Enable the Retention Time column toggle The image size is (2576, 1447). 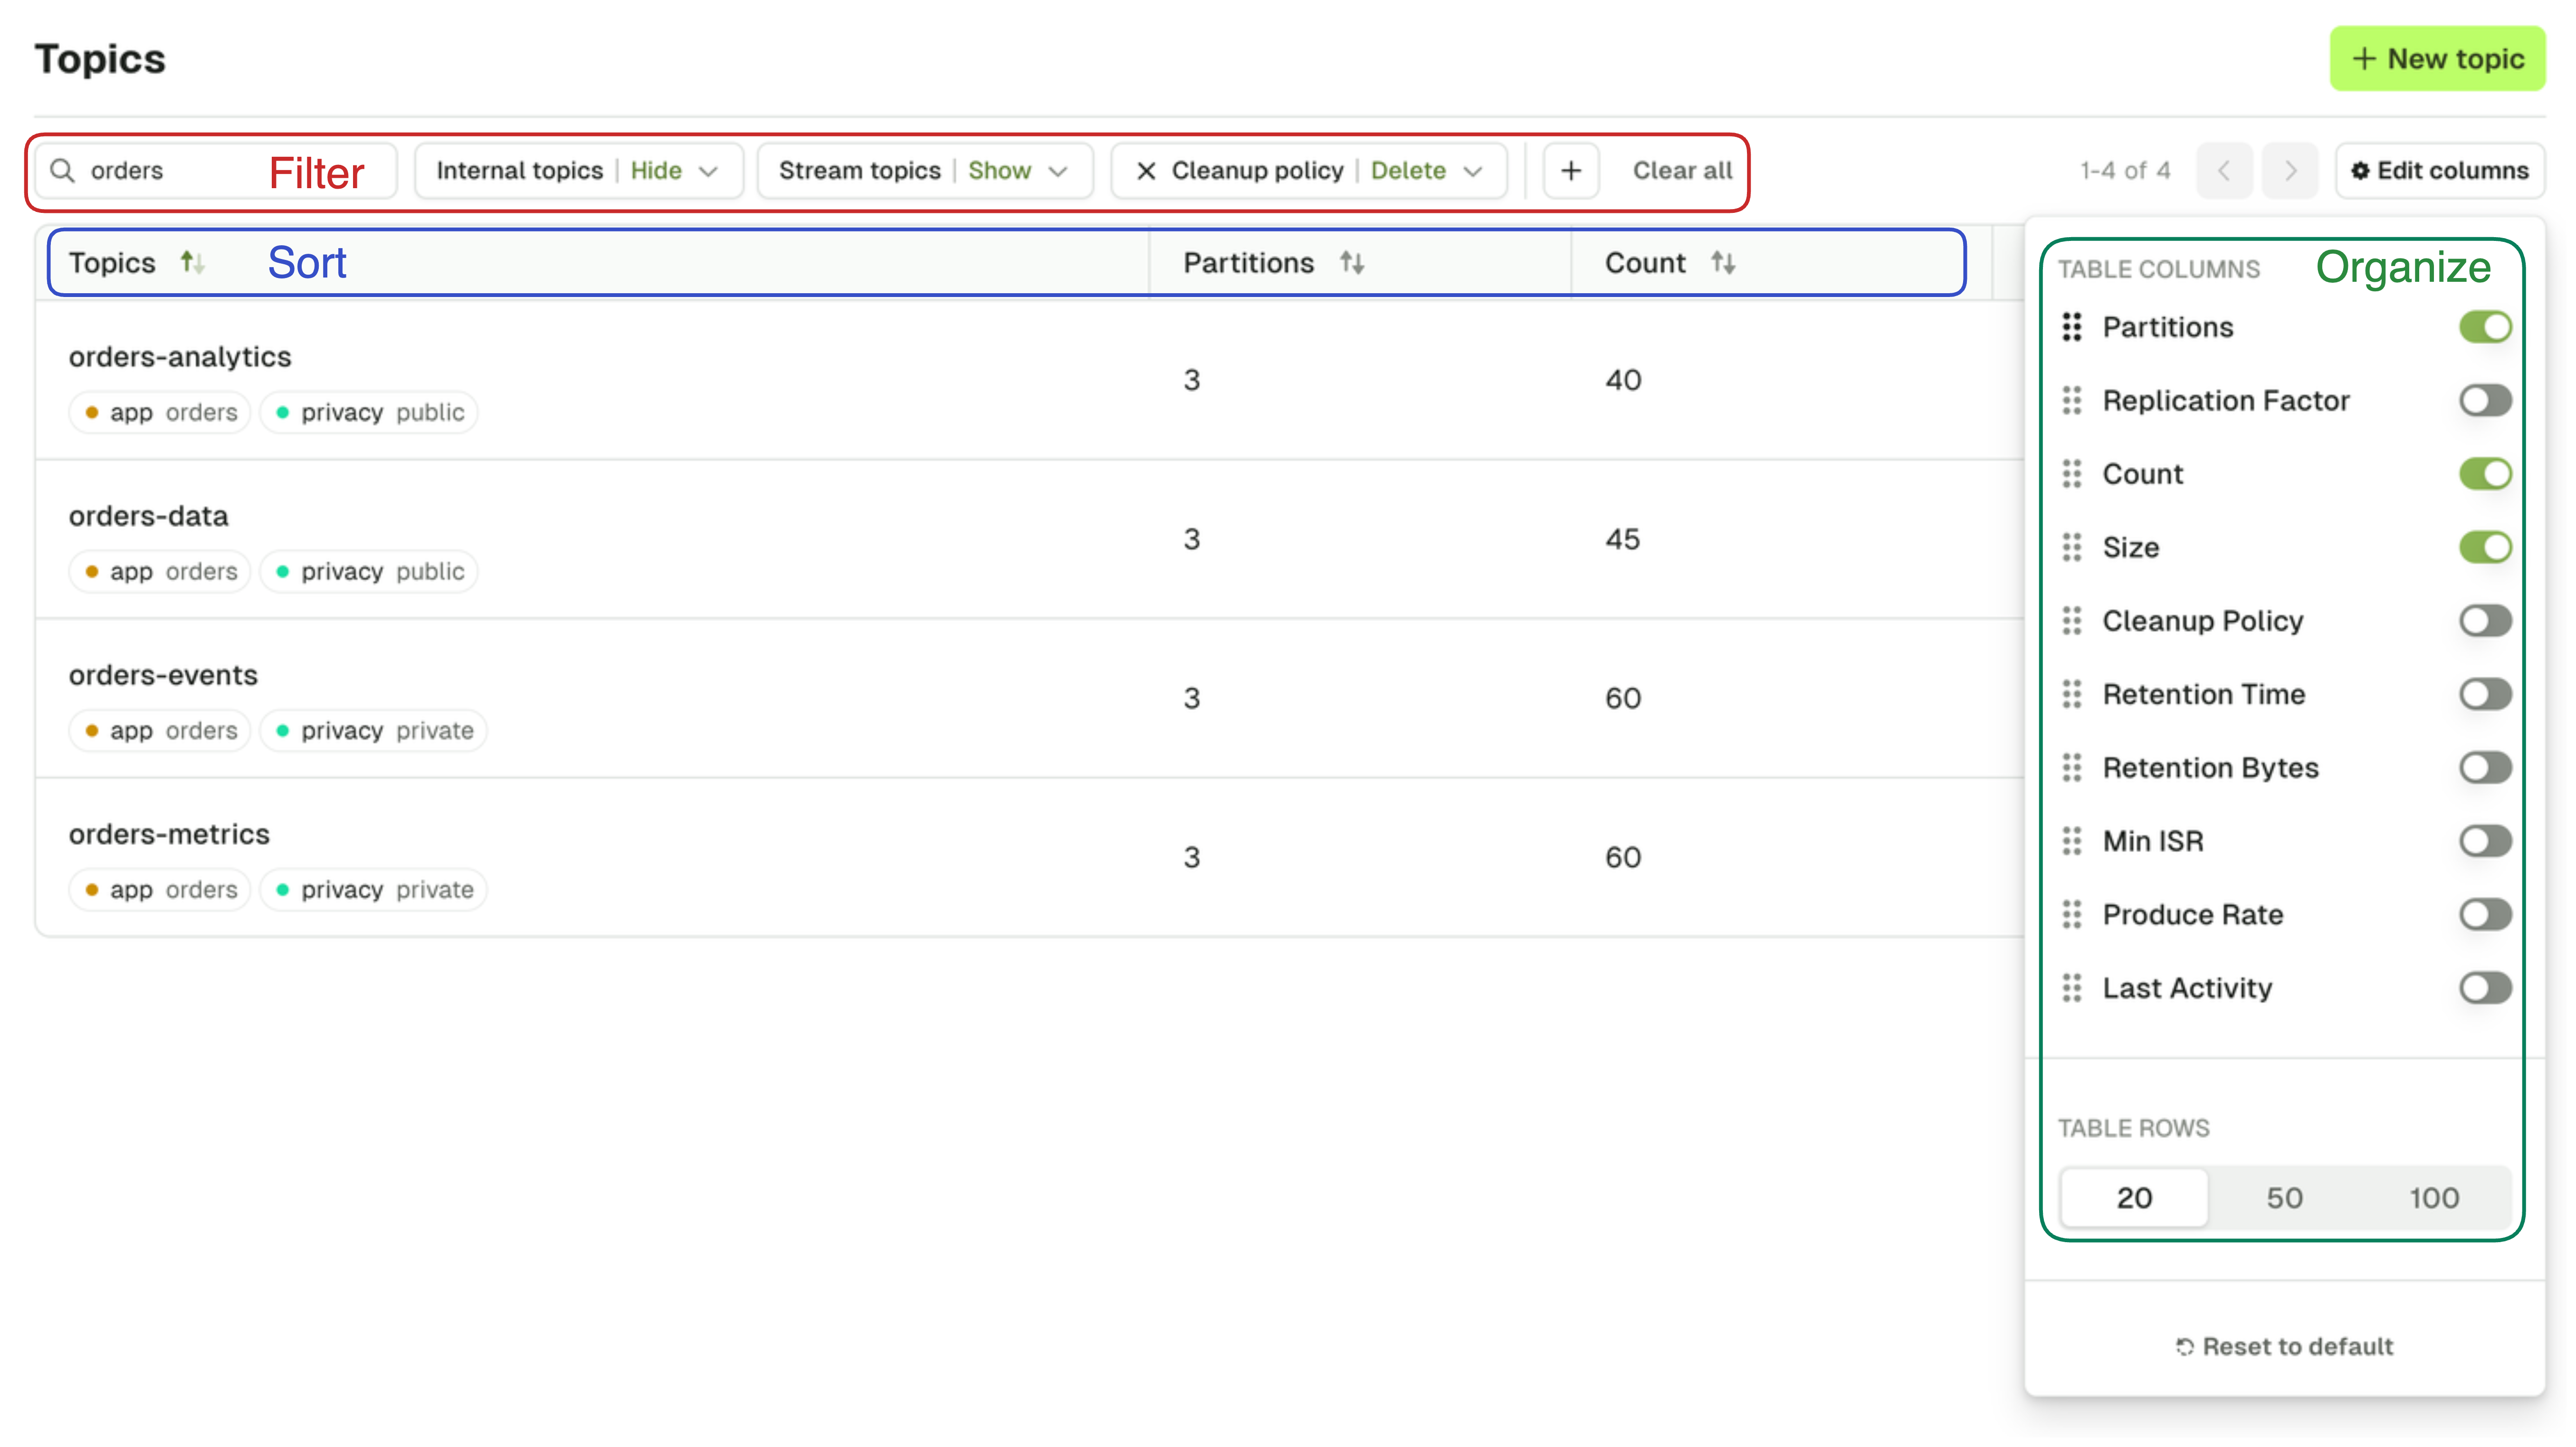coord(2485,694)
